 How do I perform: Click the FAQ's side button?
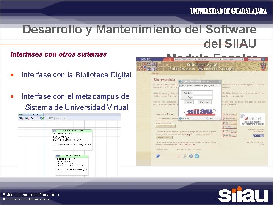tap(229, 123)
